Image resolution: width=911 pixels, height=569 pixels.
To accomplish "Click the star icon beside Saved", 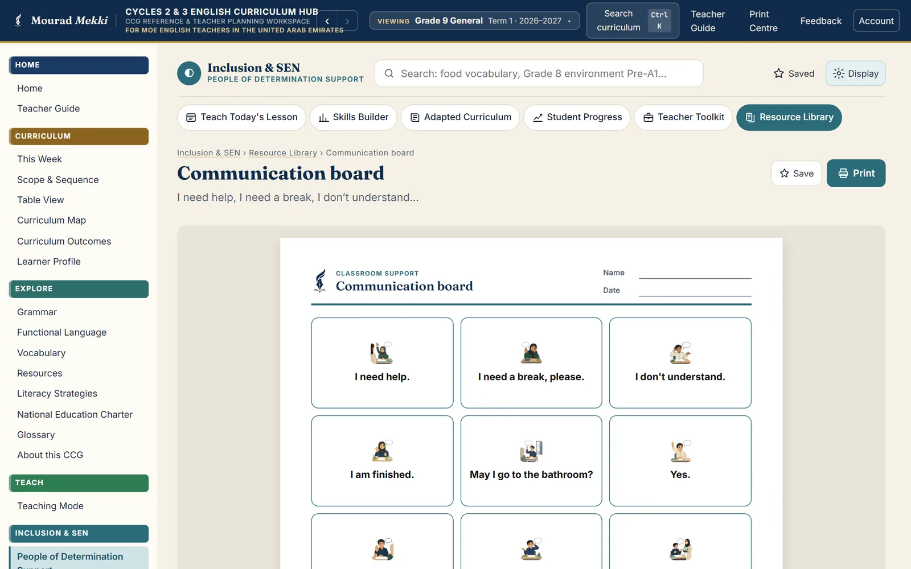I will pos(779,73).
